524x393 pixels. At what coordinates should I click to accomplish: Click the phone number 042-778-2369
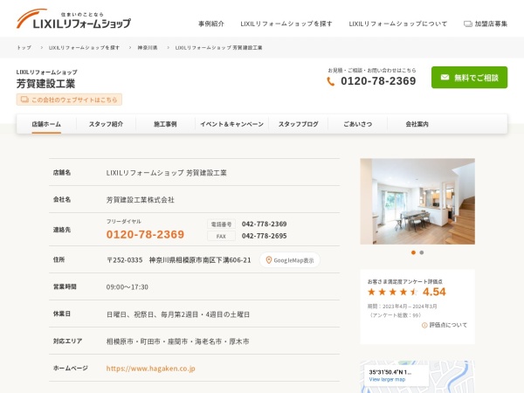(x=265, y=224)
